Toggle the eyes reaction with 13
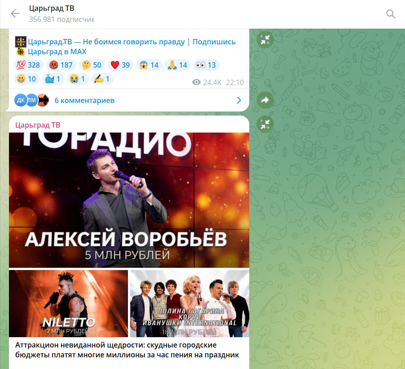Screen dimensions: 405x369 click(206, 65)
